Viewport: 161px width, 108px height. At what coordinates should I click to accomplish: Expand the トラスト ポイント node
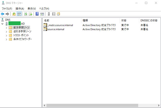(6, 35)
